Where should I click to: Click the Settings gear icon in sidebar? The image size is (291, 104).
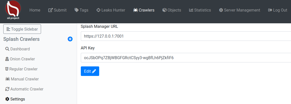pyautogui.click(x=7, y=99)
